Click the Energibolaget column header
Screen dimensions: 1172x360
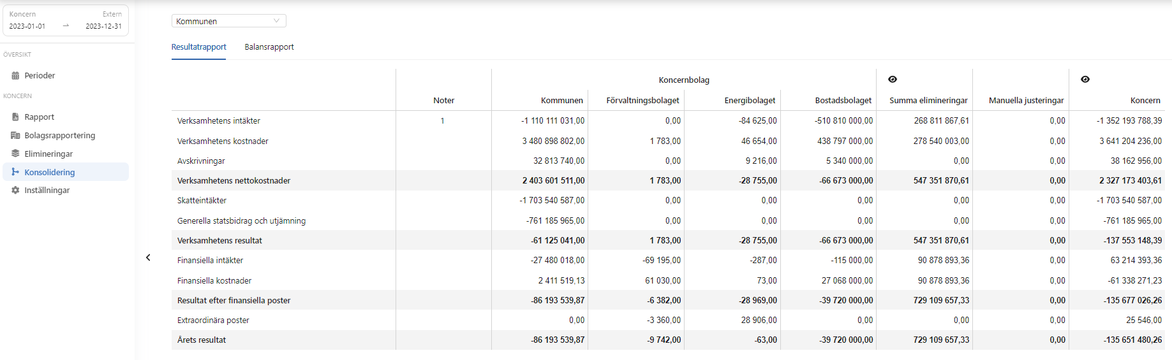point(750,101)
